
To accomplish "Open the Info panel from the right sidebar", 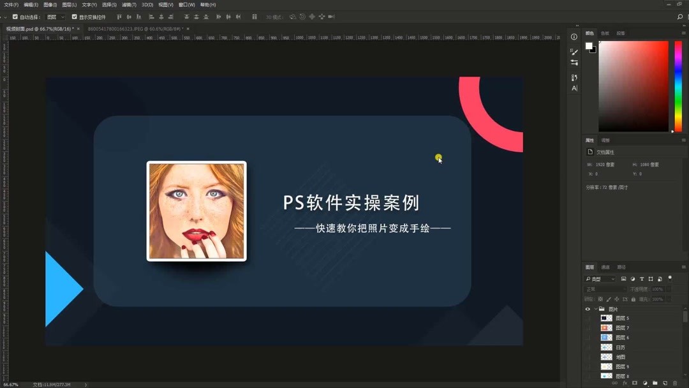I will coord(574,36).
